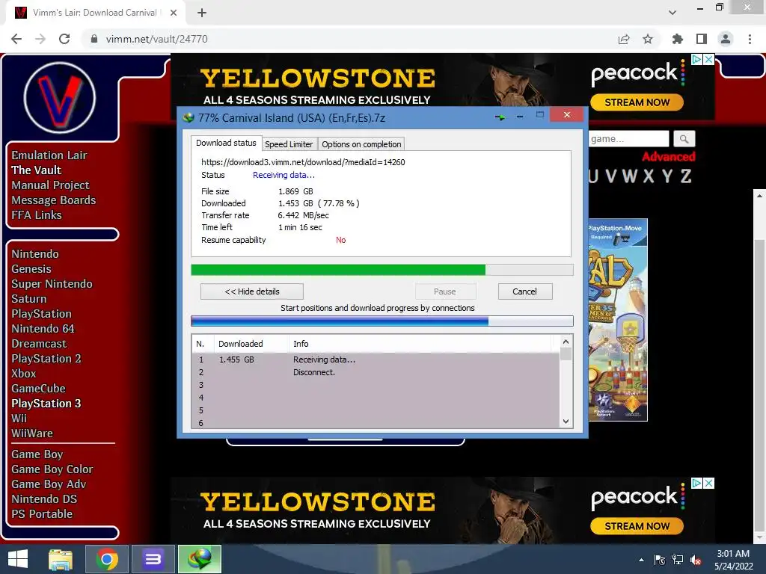
Task: Open Internet Download Manager taskbar icon
Action: [x=199, y=559]
